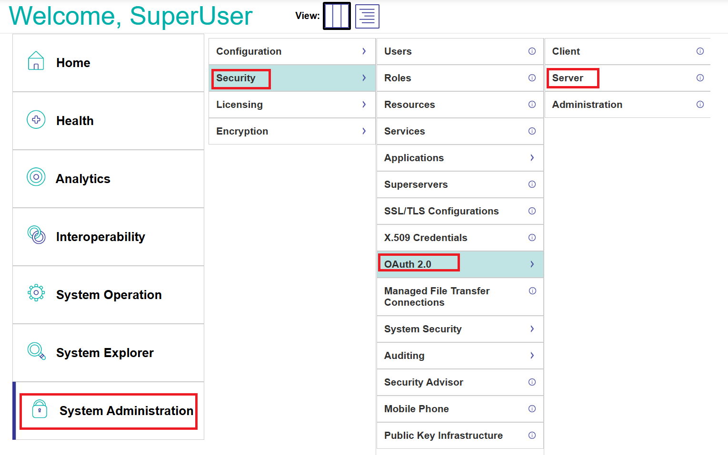The width and height of the screenshot is (728, 455).
Task: Open the OAuth 2.0 menu item
Action: (408, 264)
